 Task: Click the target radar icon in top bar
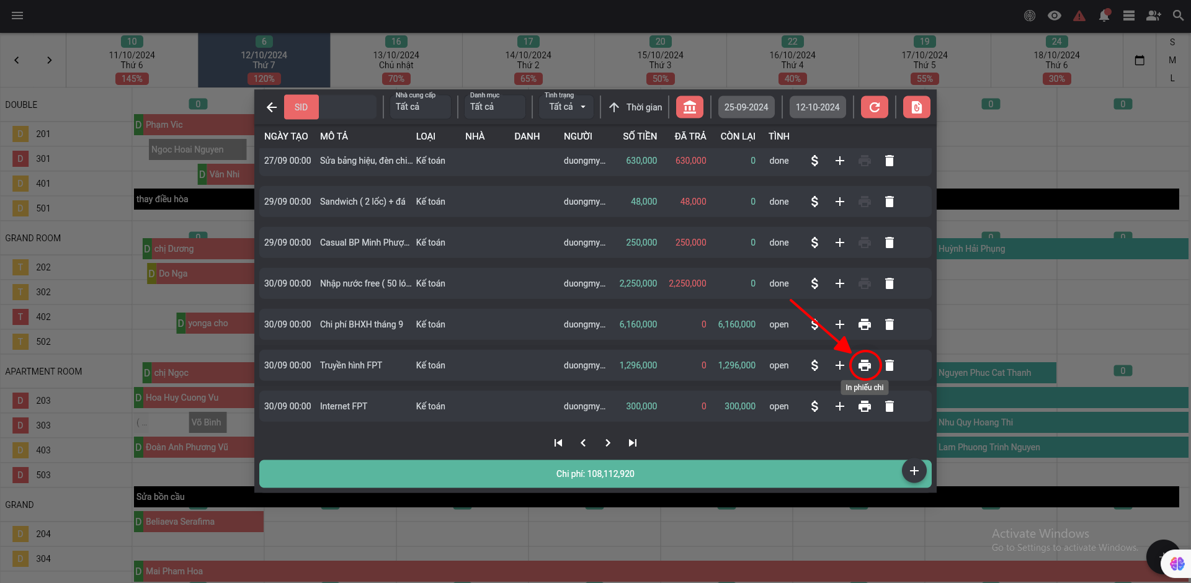pos(1030,16)
